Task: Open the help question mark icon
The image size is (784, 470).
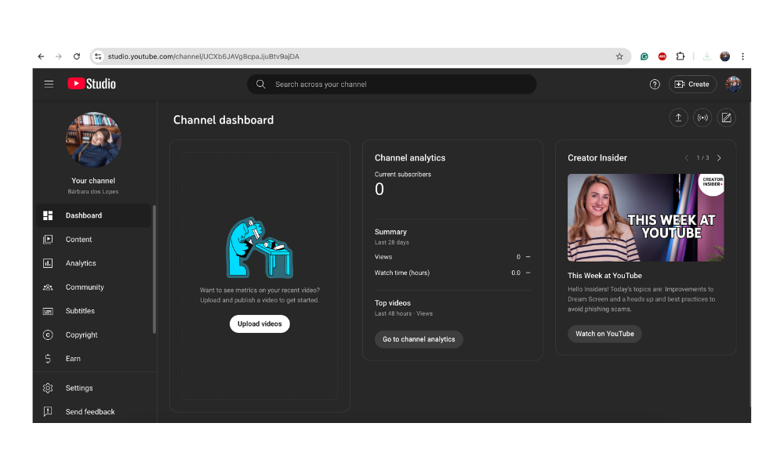Action: coord(655,85)
